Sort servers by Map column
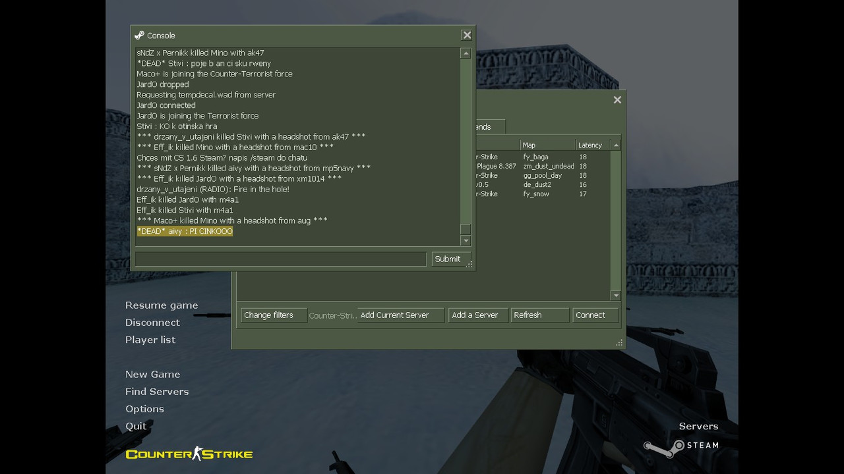This screenshot has height=474, width=844. (547, 145)
